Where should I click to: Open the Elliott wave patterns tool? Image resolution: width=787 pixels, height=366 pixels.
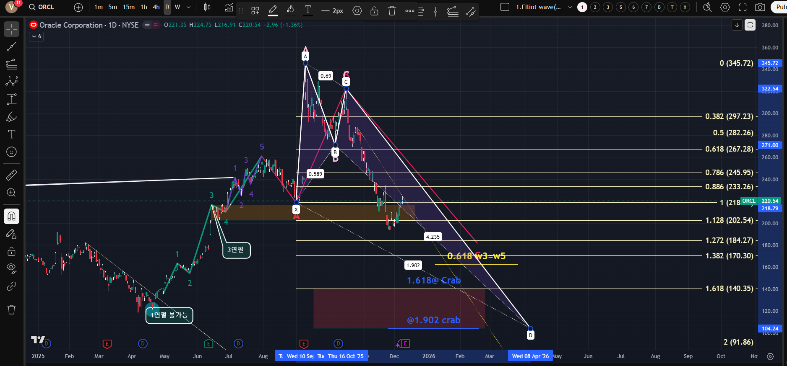pyautogui.click(x=11, y=81)
